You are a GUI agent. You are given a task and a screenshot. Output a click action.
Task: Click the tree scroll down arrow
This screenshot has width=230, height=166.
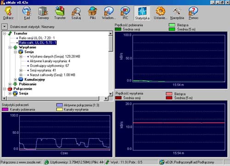(x=111, y=93)
